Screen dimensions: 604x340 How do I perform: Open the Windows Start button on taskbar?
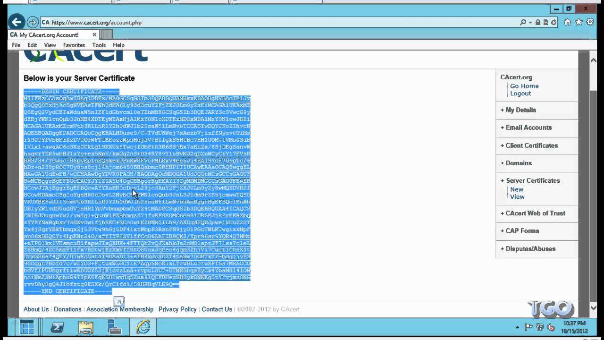coord(27,327)
